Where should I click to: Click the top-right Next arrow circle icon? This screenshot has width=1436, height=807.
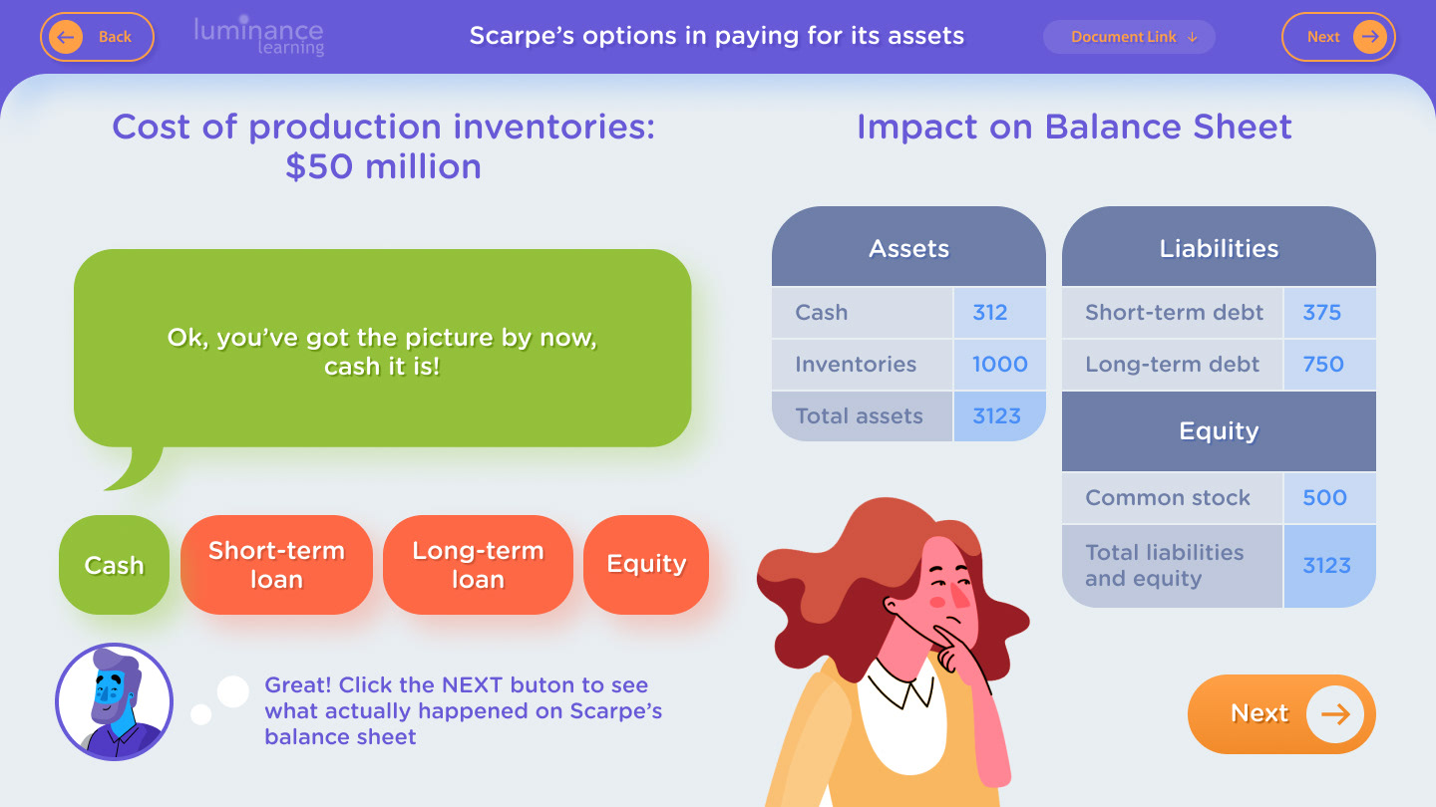click(x=1370, y=37)
